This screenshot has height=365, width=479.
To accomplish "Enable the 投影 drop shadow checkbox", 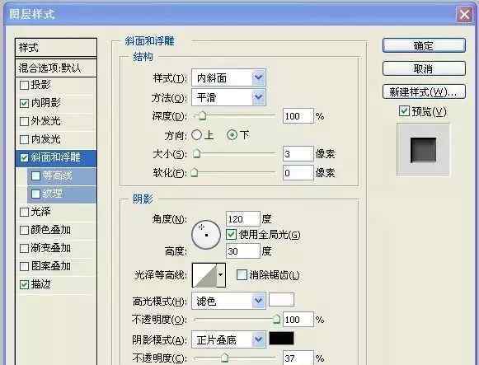I will coord(24,85).
